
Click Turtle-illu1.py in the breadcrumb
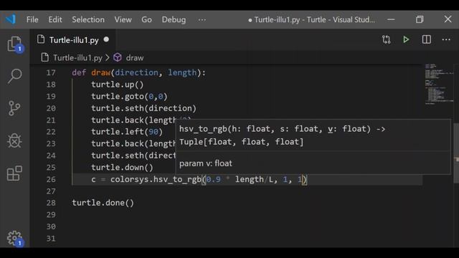(77, 58)
